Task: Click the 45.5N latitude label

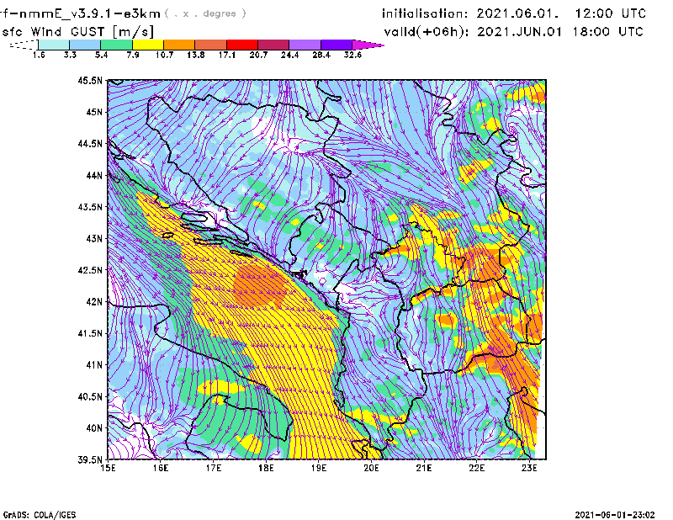Action: 90,80
